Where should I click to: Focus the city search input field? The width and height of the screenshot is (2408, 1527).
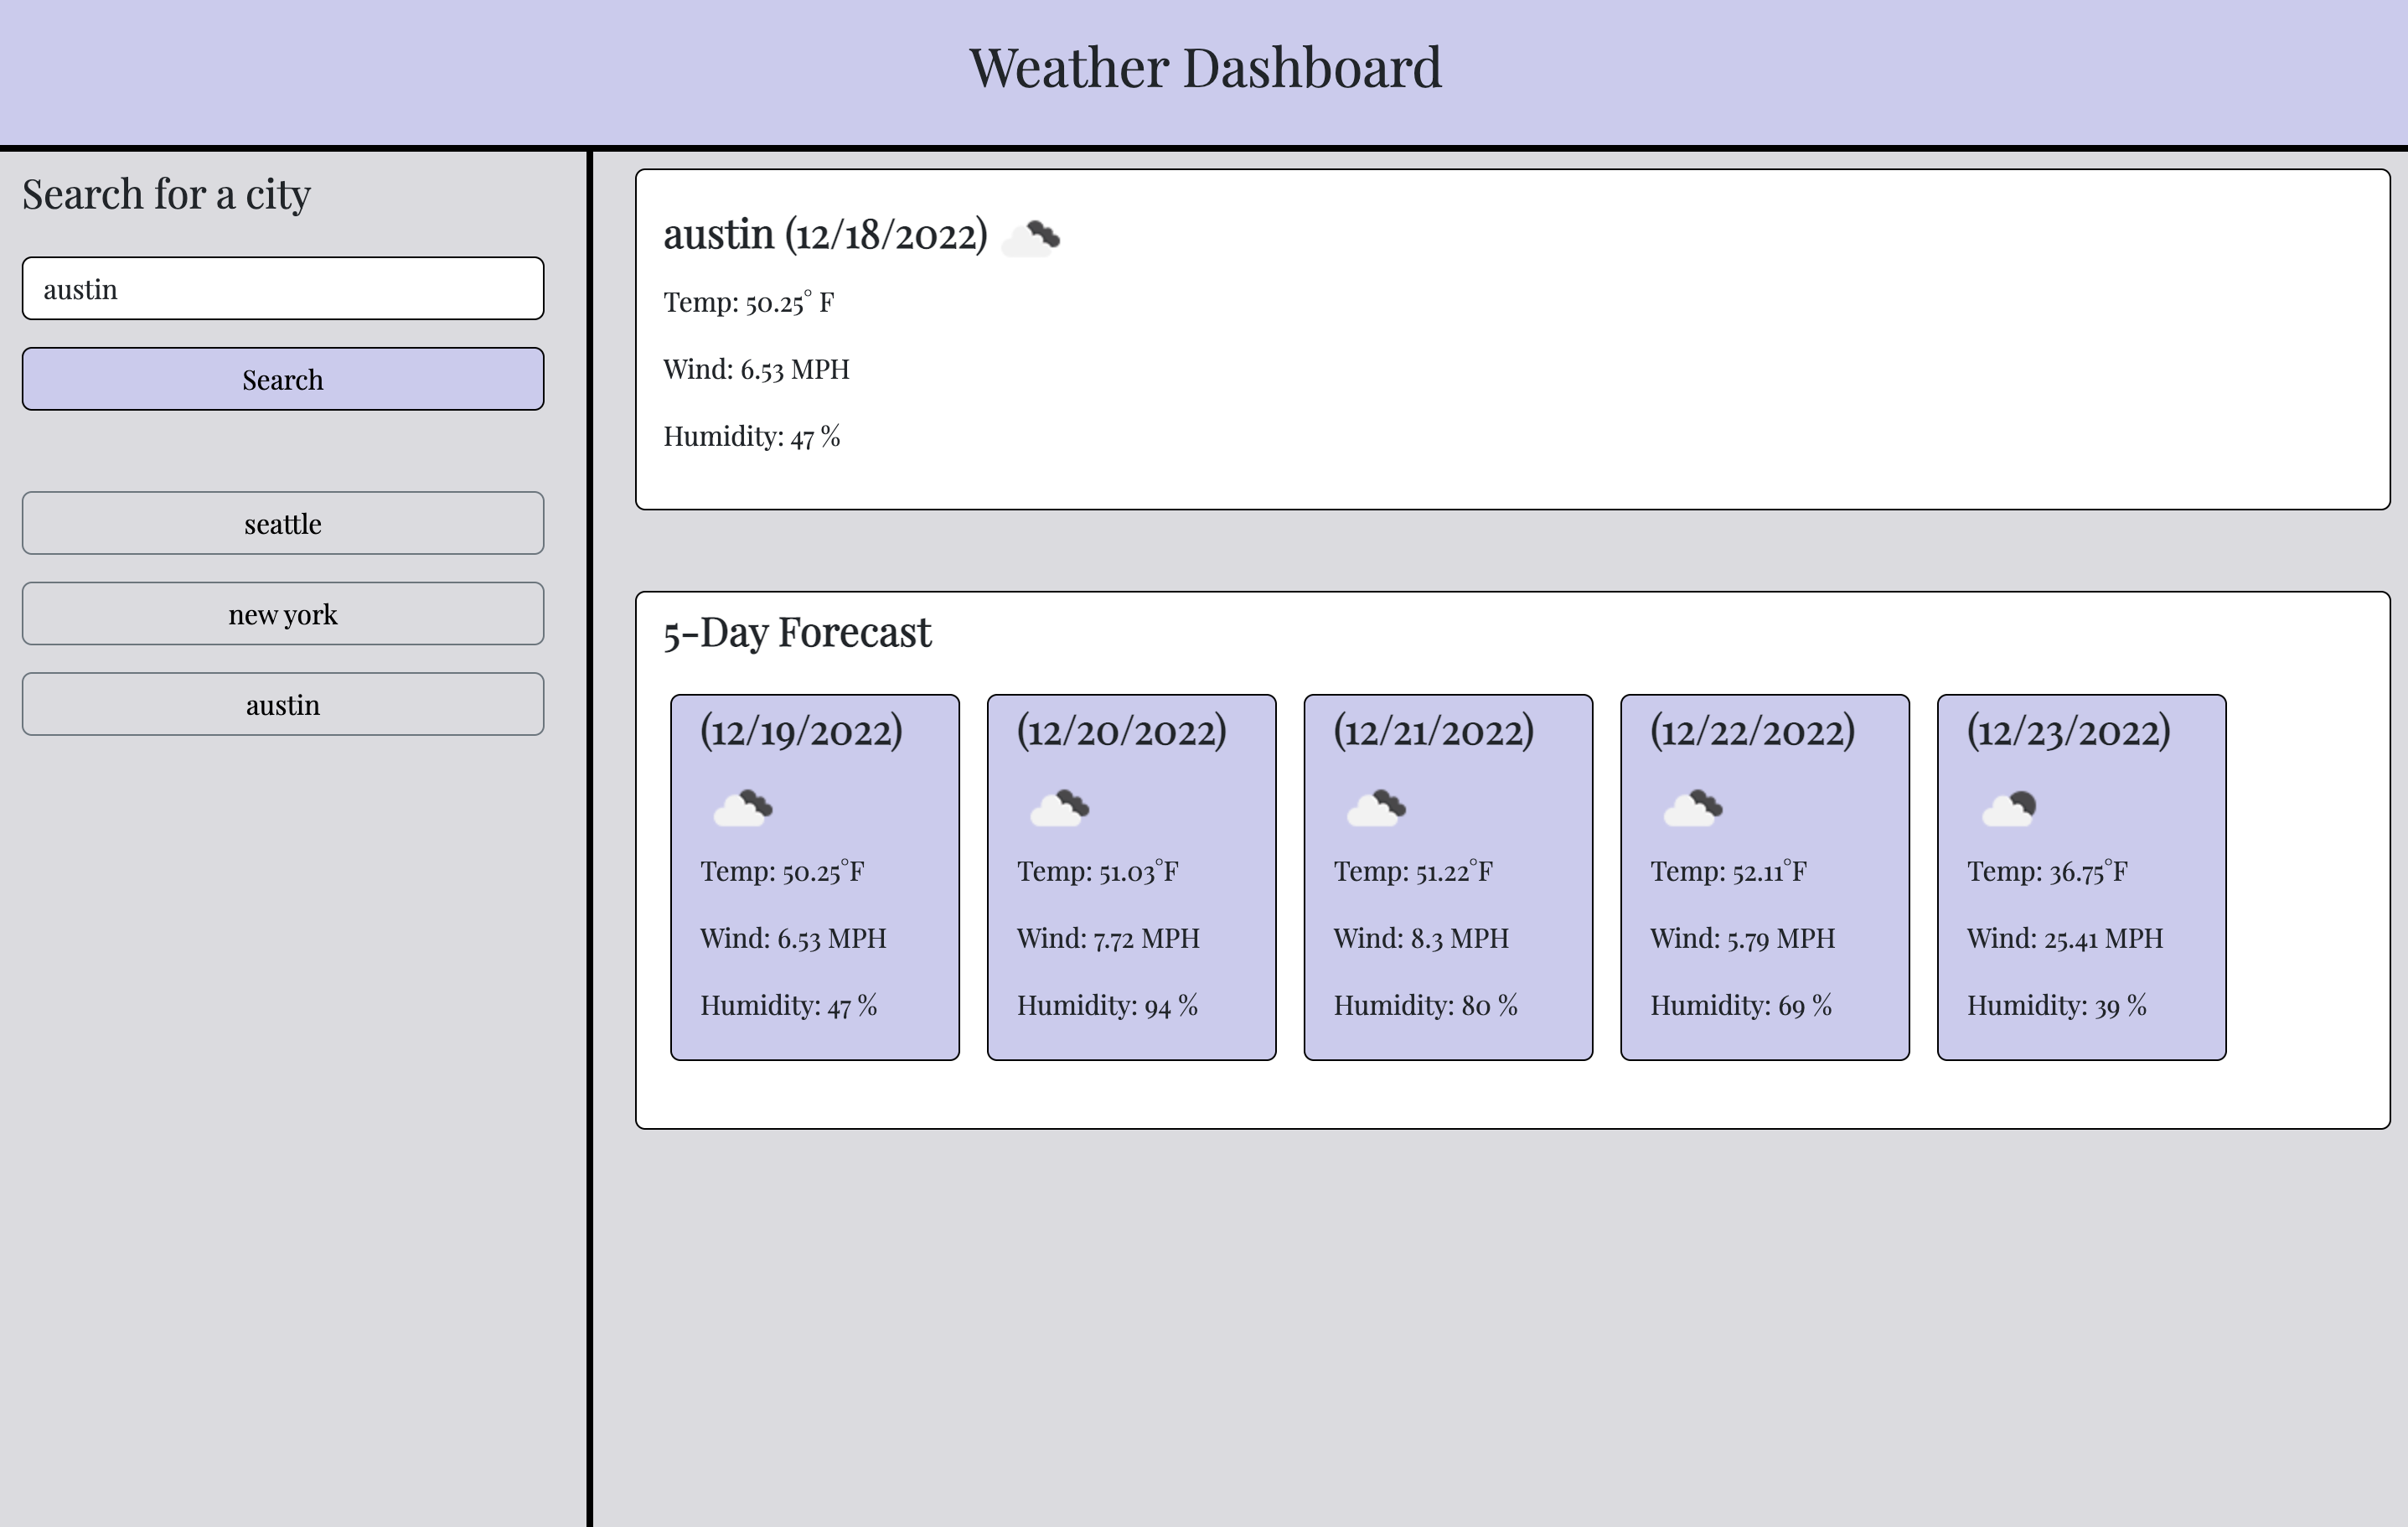point(283,289)
